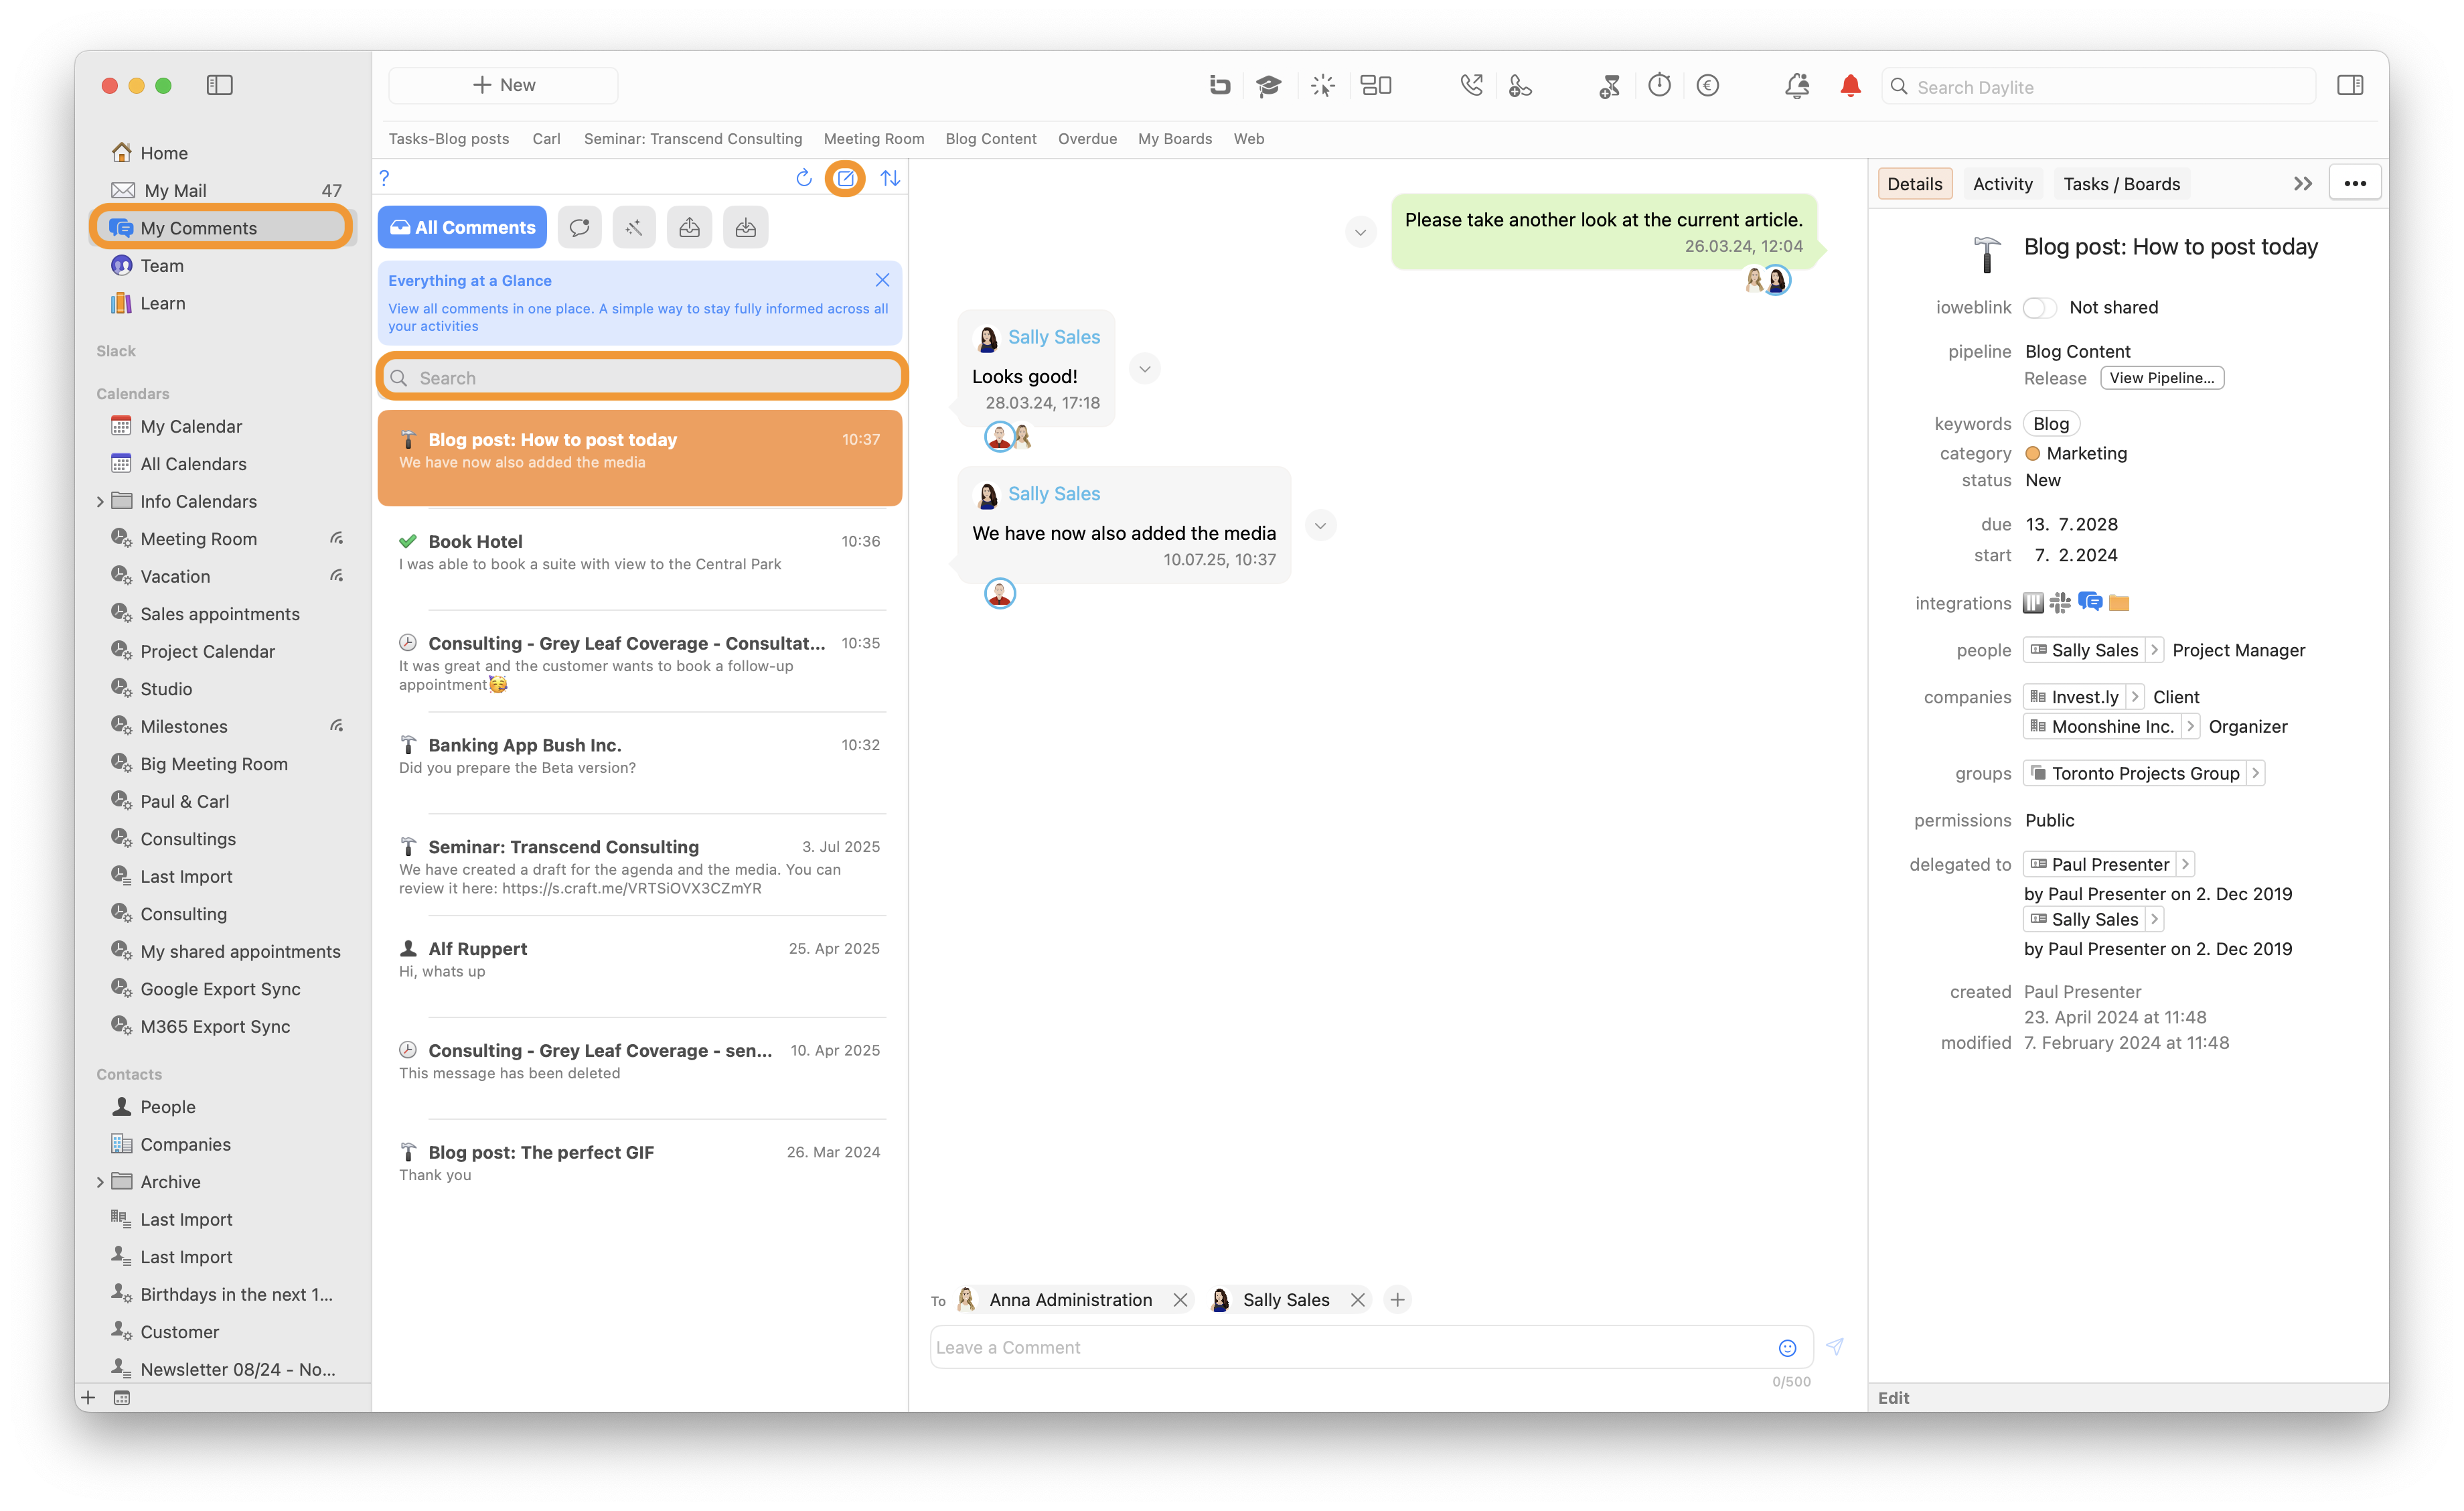Click Edit at bottom of details
The image size is (2464, 1511).
coord(1893,1398)
